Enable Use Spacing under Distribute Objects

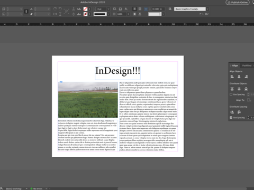click(231, 94)
